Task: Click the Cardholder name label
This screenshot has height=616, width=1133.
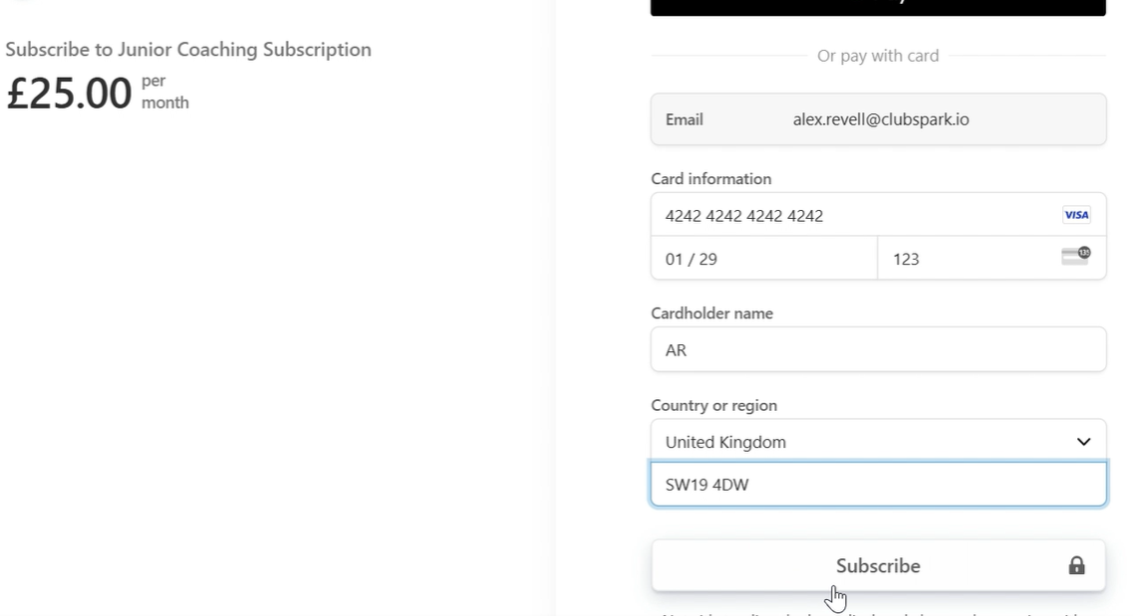Action: coord(711,313)
